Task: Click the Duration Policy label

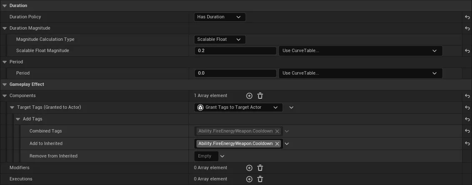Action: tap(25, 17)
